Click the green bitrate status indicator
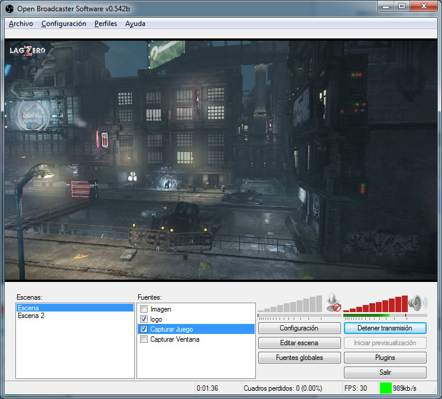 pyautogui.click(x=386, y=388)
